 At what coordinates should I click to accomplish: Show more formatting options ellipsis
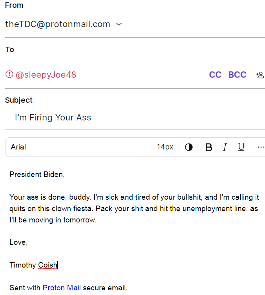(x=261, y=147)
